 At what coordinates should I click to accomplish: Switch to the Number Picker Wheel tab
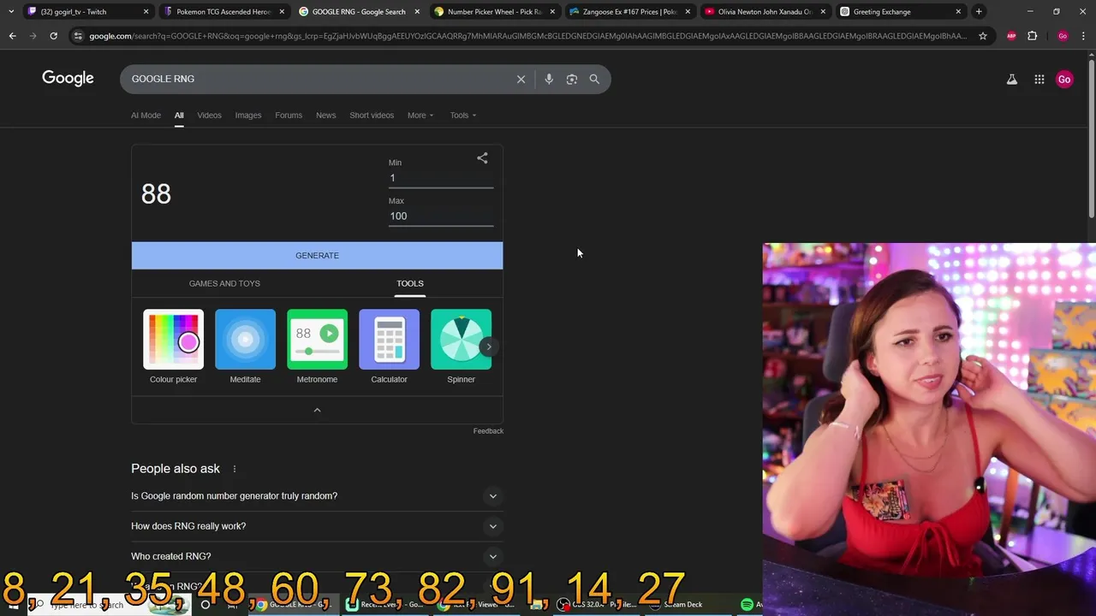click(x=494, y=12)
